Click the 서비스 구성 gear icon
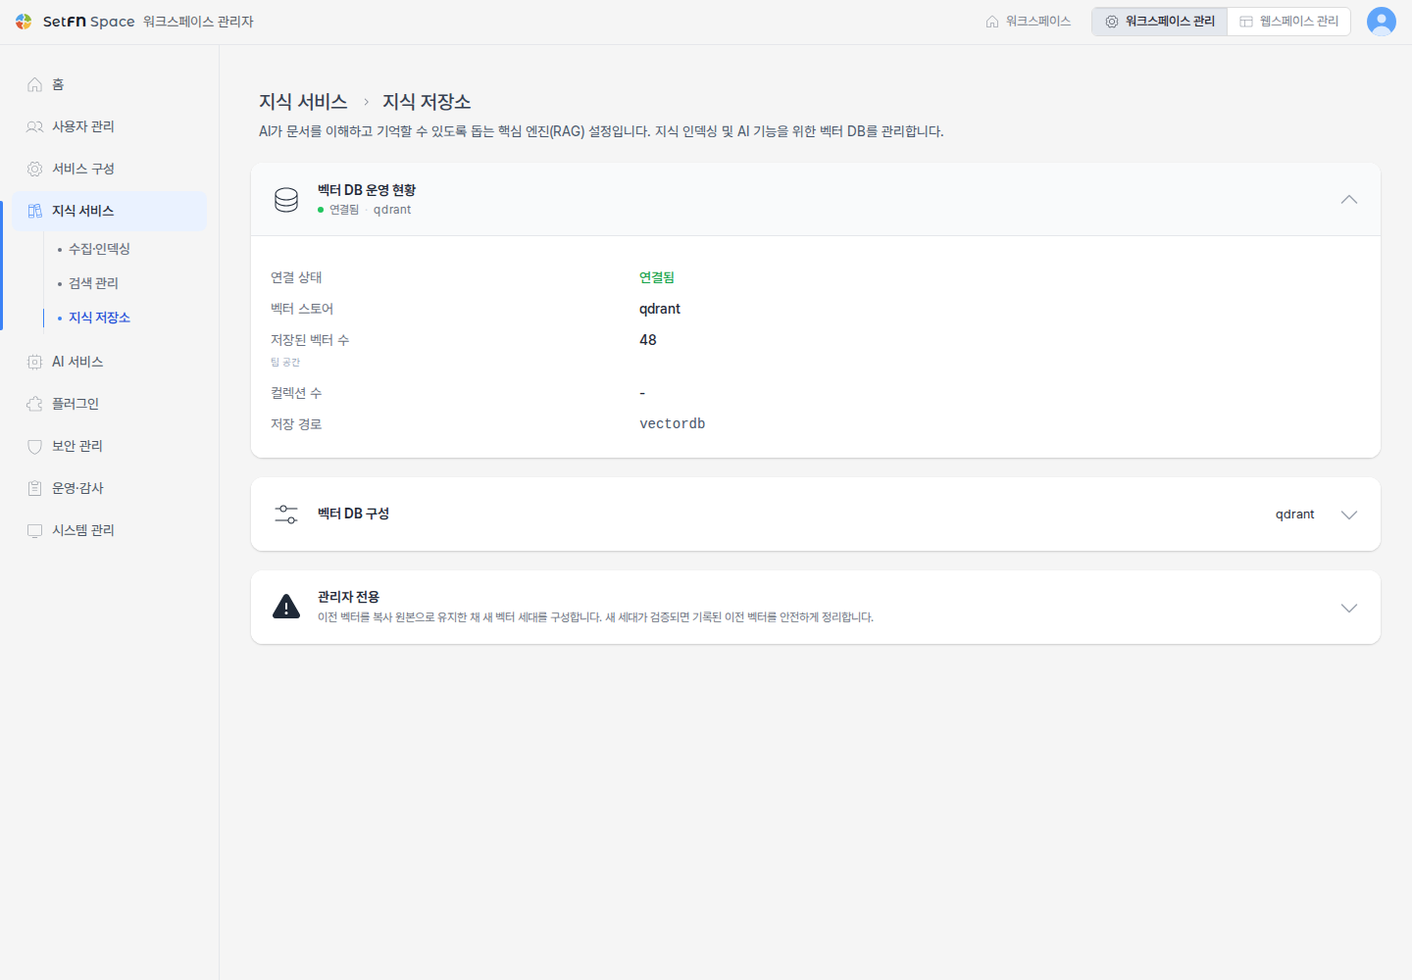1412x980 pixels. coord(35,170)
